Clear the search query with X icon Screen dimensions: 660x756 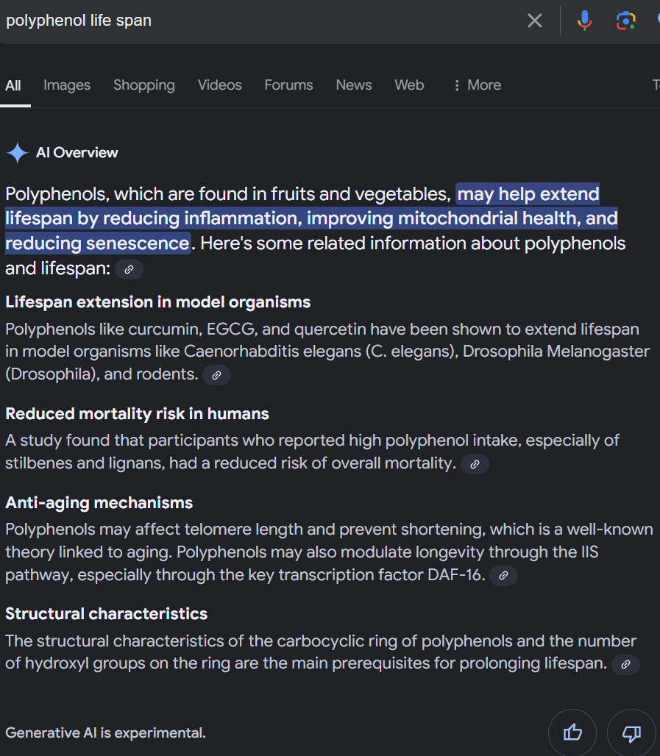pos(535,21)
